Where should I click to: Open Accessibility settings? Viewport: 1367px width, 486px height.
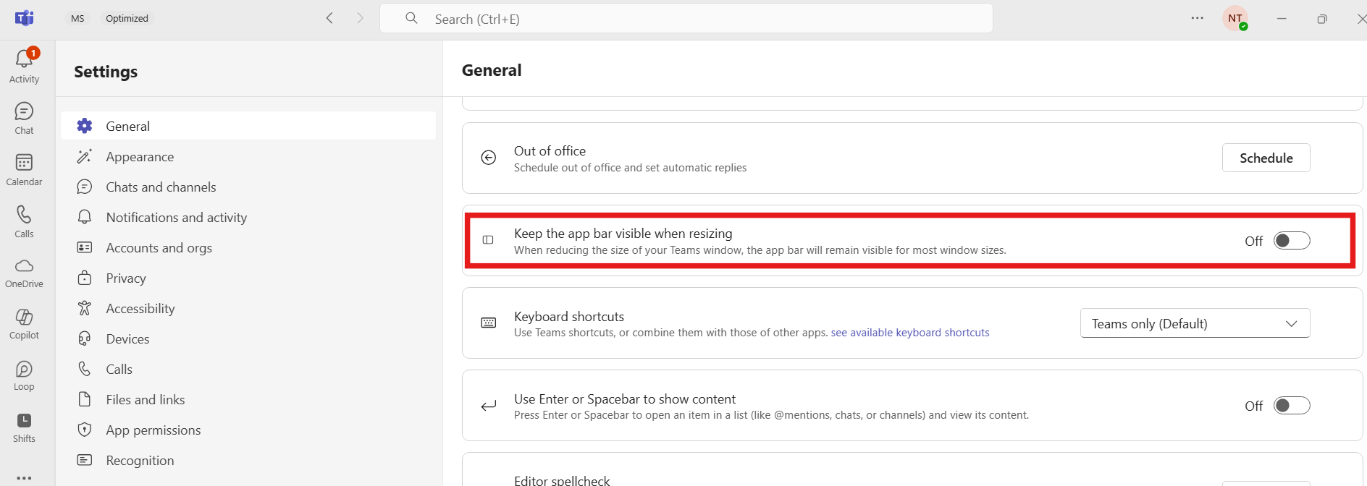coord(248,308)
